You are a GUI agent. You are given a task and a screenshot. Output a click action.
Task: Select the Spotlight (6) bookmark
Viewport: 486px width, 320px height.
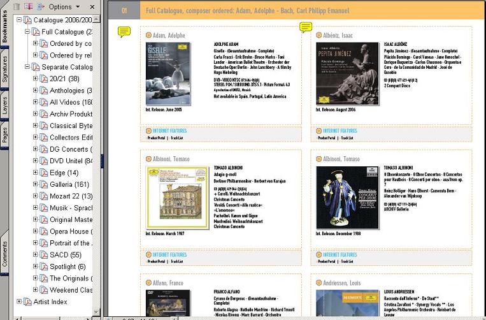pos(68,266)
